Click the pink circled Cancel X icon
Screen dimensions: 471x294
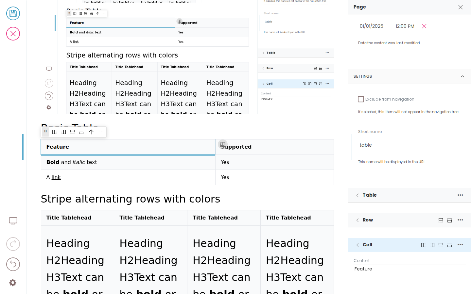13,34
